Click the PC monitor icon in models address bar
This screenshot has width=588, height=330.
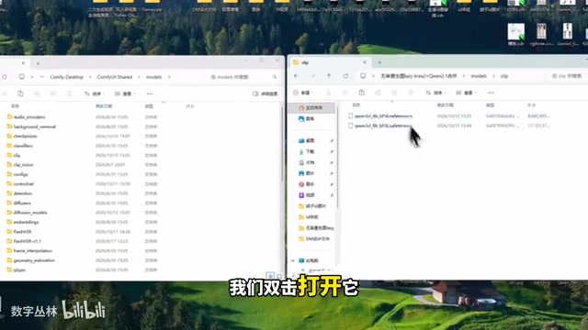[x=22, y=77]
